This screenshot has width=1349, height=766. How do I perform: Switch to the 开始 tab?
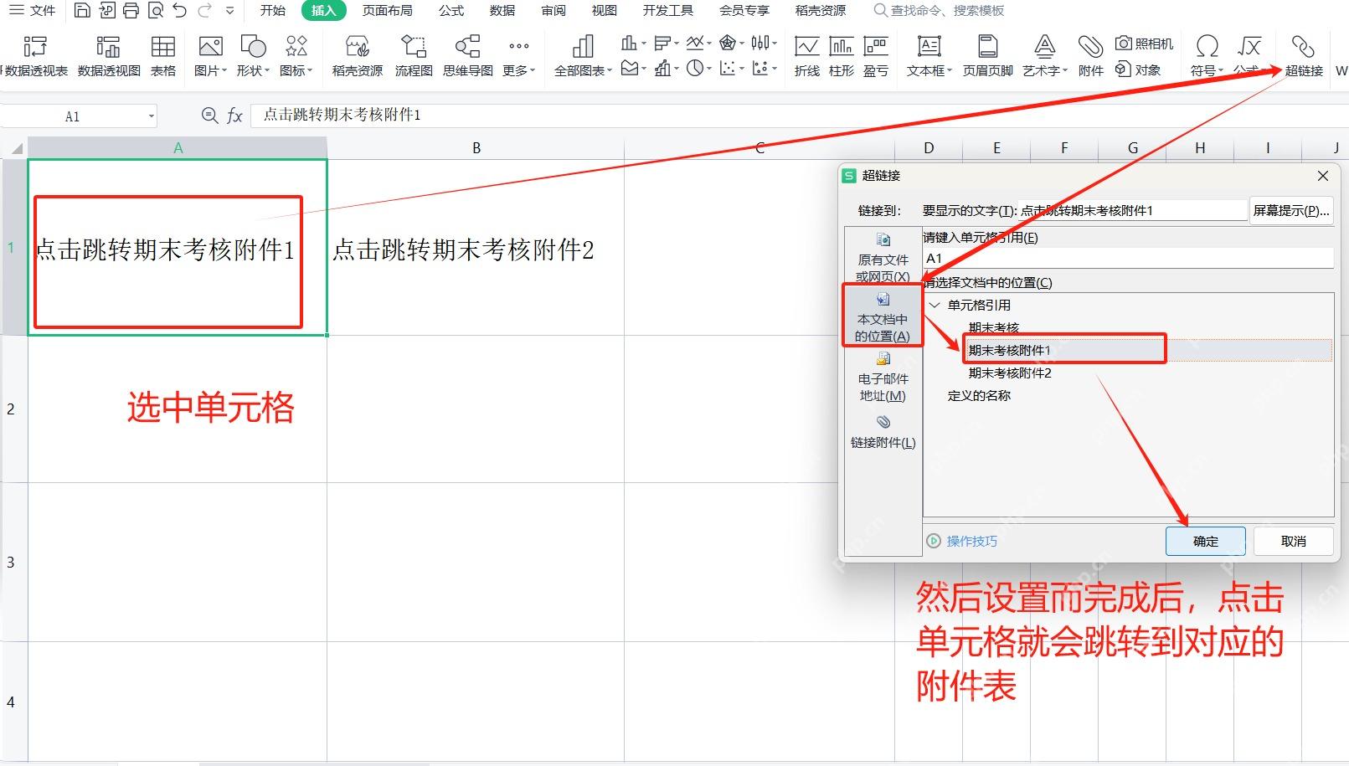pos(273,11)
